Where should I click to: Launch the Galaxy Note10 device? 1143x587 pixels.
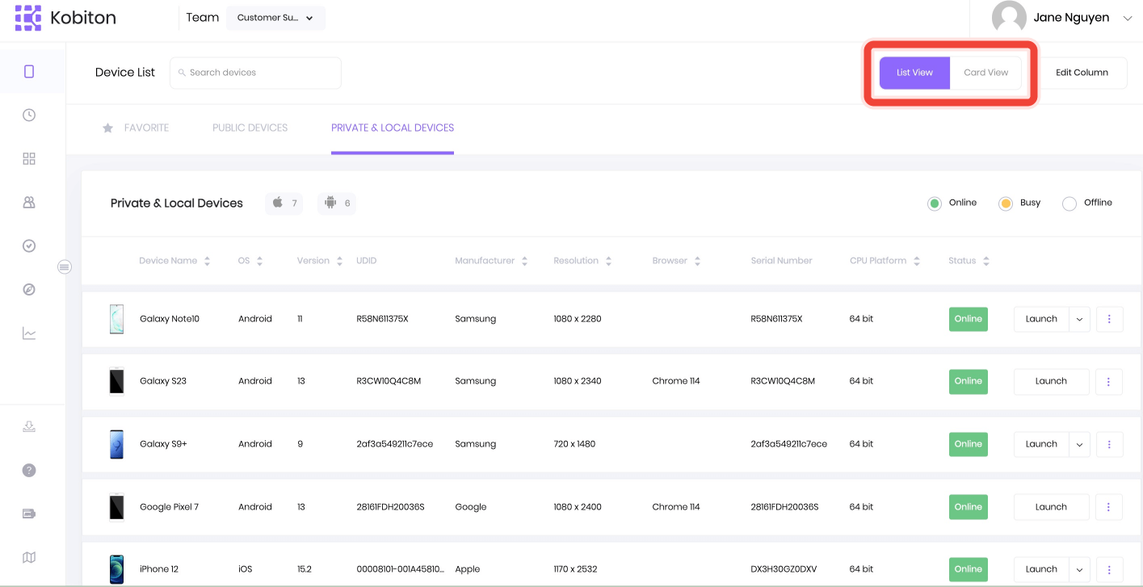pos(1041,319)
